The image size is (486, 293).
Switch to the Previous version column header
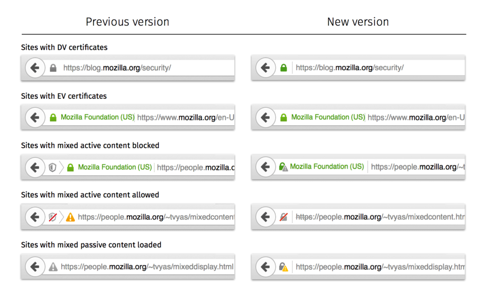click(x=127, y=22)
